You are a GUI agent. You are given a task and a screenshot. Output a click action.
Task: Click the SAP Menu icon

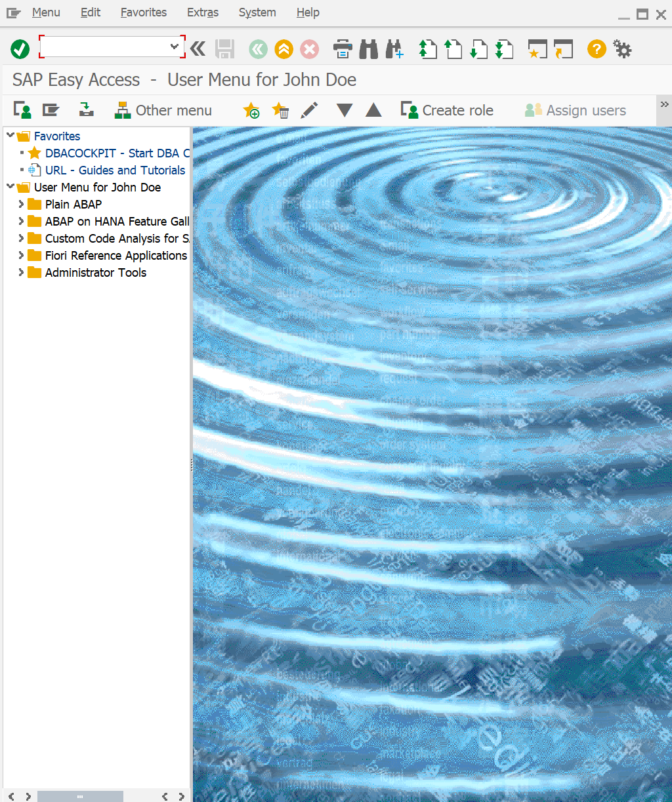pos(51,110)
